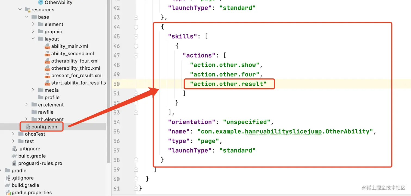Expand the test folder

tap(13, 141)
